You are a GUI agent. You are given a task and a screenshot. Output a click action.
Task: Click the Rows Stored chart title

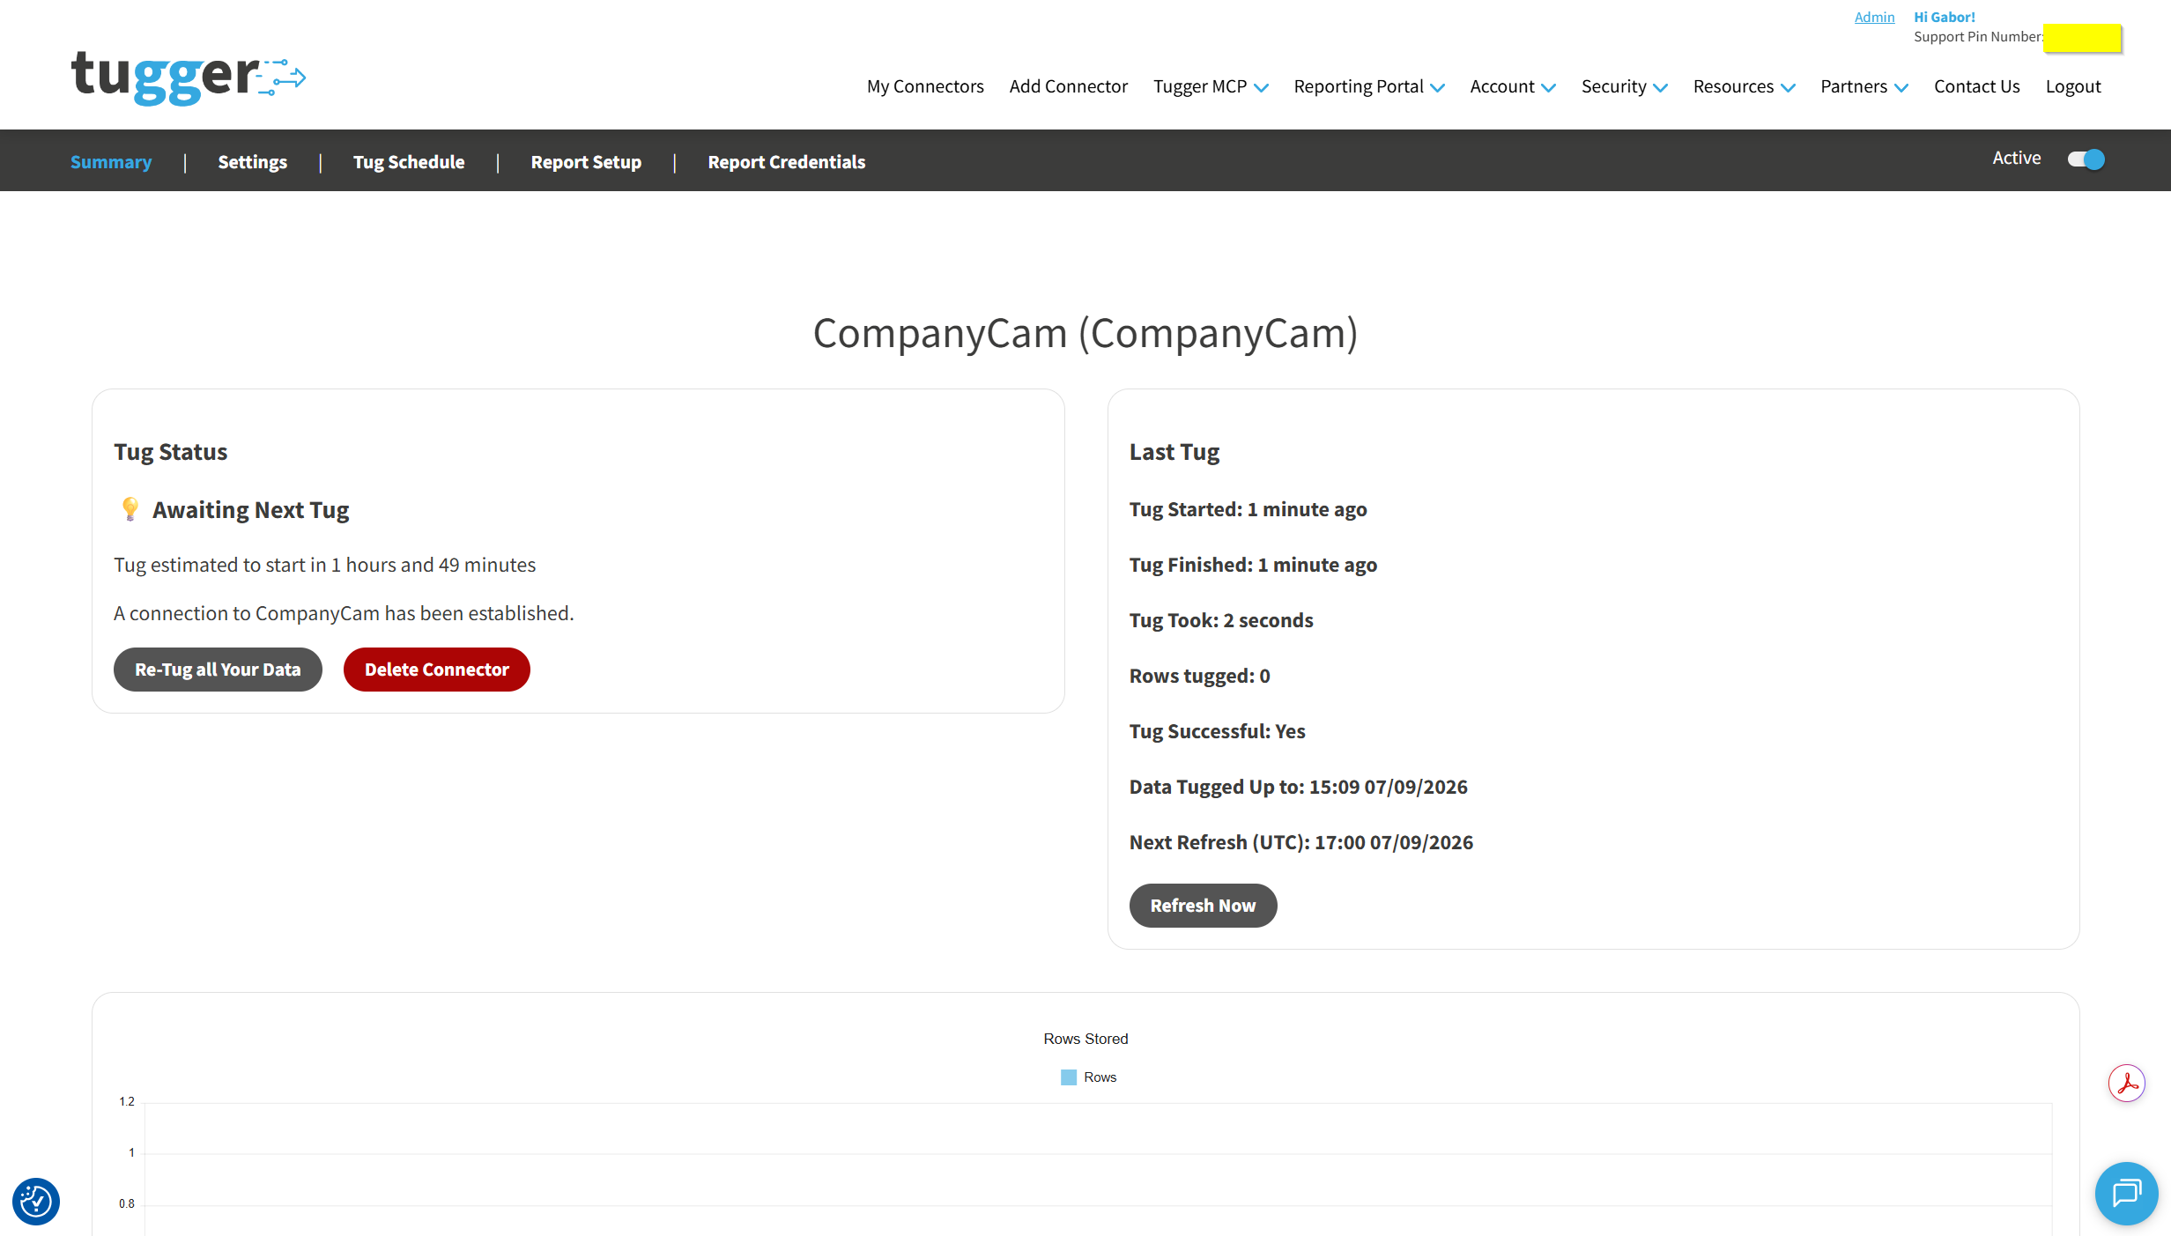pos(1085,1039)
